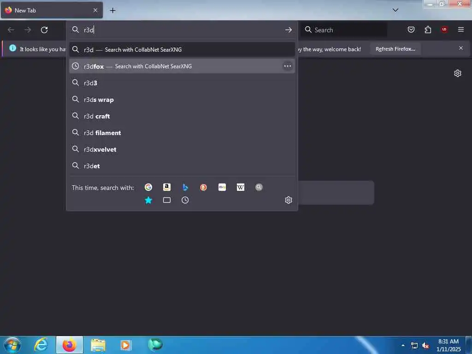Expand the list all tabs chevron
The height and width of the screenshot is (354, 472).
click(395, 10)
